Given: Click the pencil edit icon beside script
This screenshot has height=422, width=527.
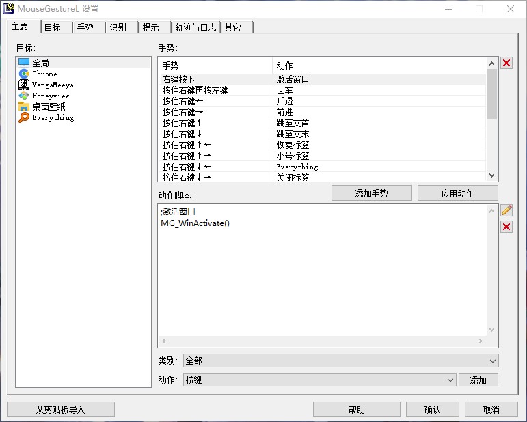Looking at the screenshot, I should [506, 210].
